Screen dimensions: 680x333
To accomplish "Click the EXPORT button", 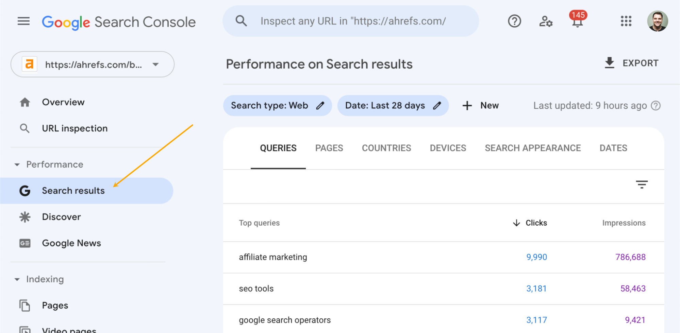I will (x=632, y=63).
